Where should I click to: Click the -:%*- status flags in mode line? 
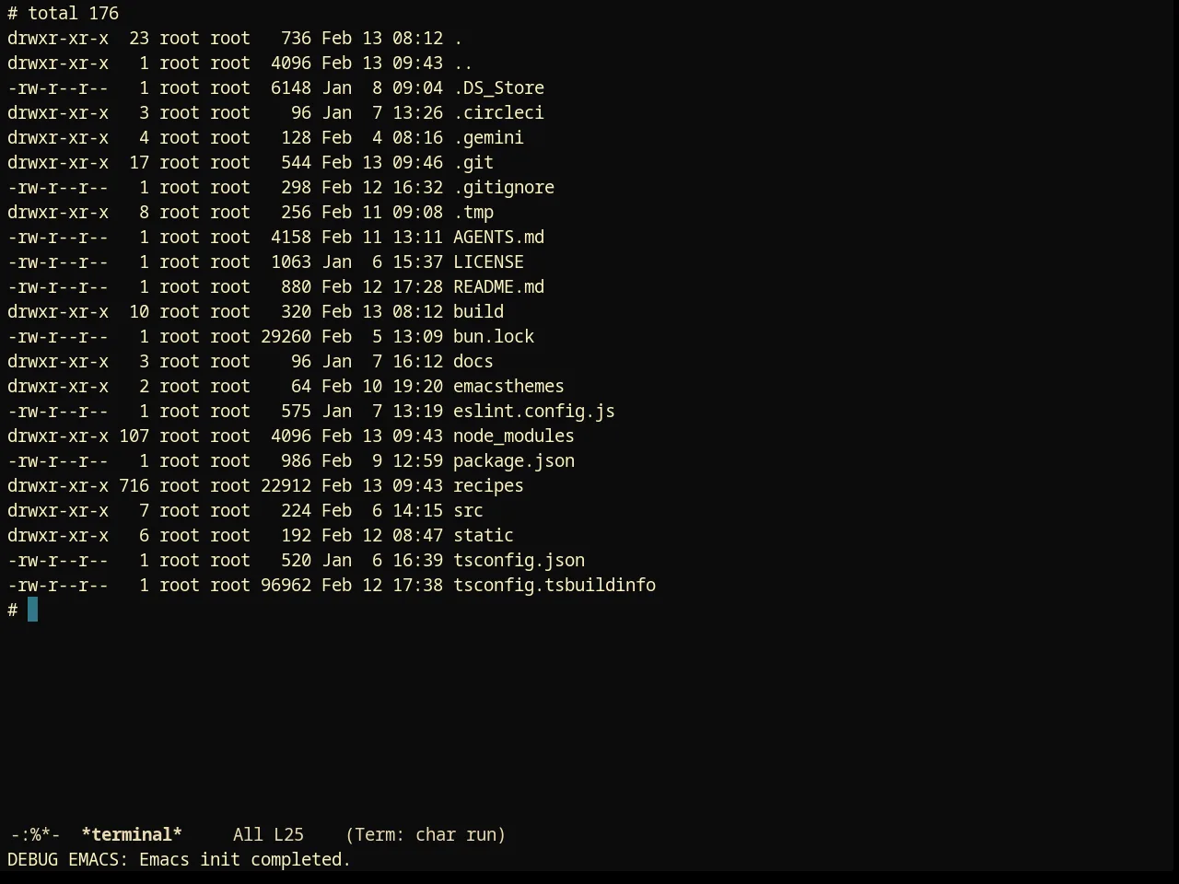[35, 834]
